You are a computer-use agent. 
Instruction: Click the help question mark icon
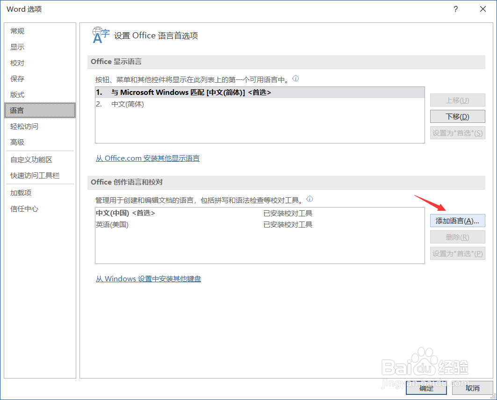455,9
